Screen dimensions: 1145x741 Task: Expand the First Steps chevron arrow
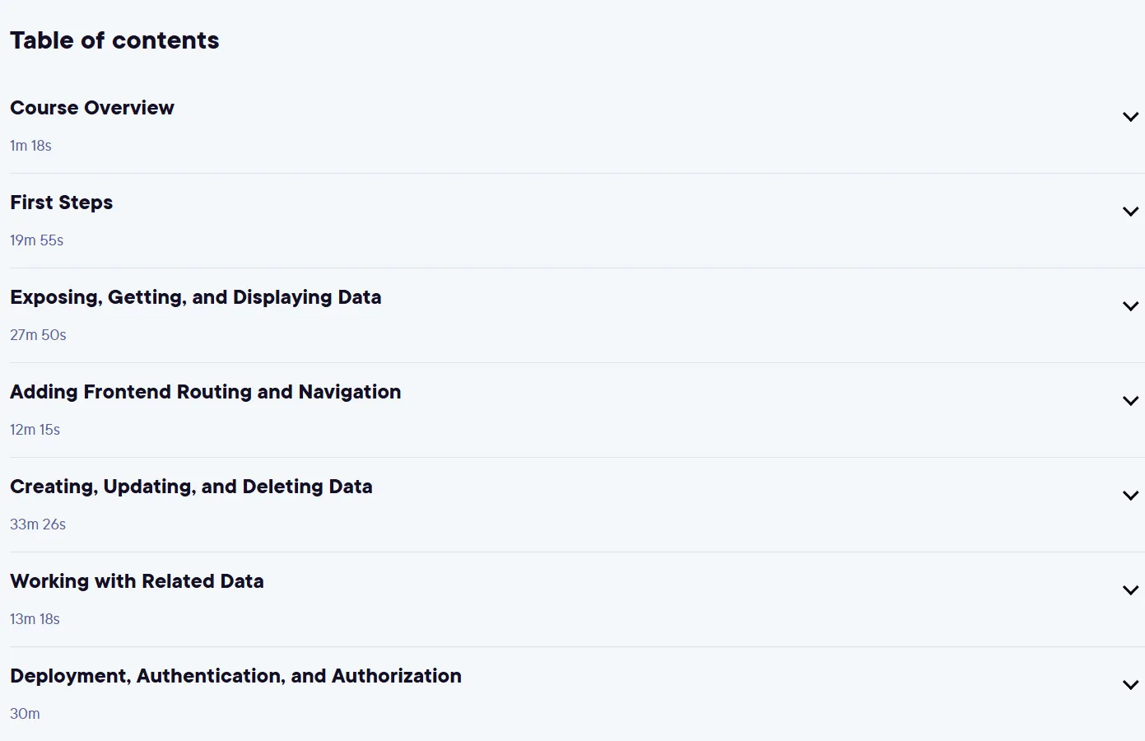1130,212
